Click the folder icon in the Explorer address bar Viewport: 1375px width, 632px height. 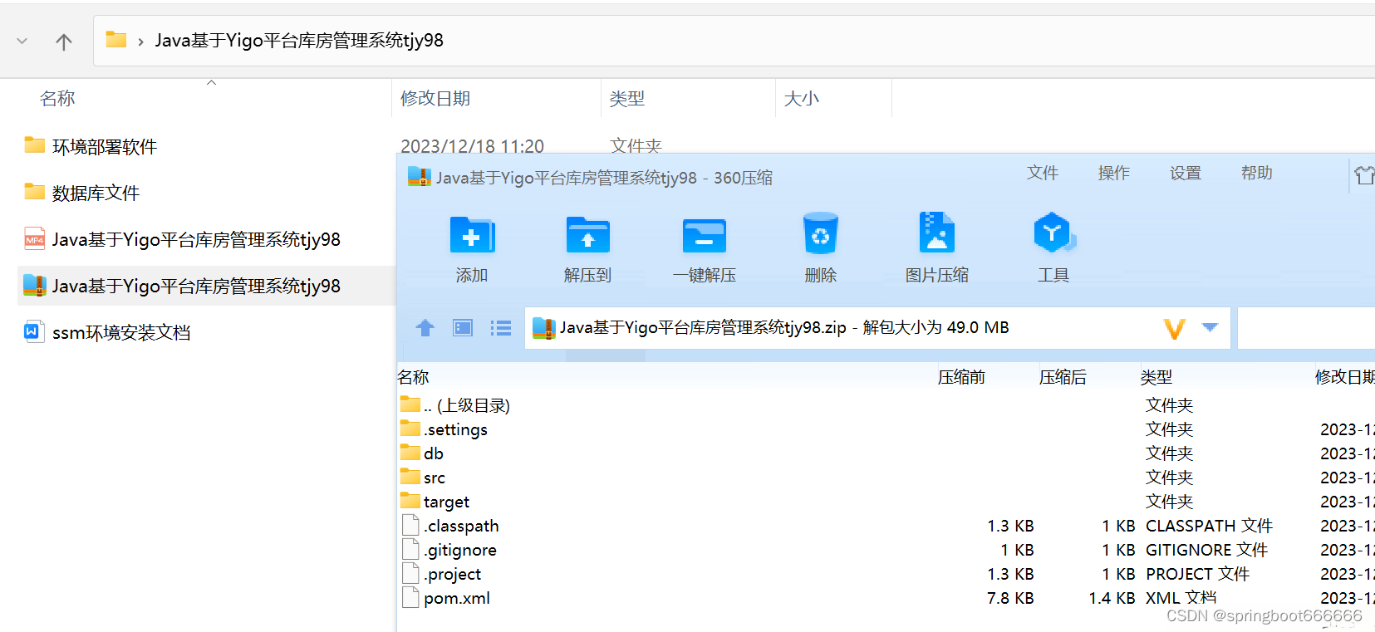point(116,40)
